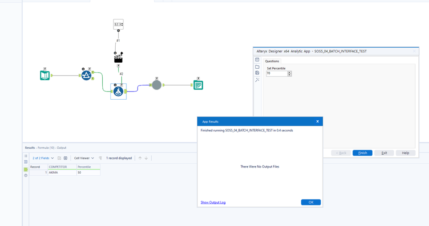Select the COMPETITOR column header
This screenshot has width=429, height=226.
pyautogui.click(x=62, y=167)
